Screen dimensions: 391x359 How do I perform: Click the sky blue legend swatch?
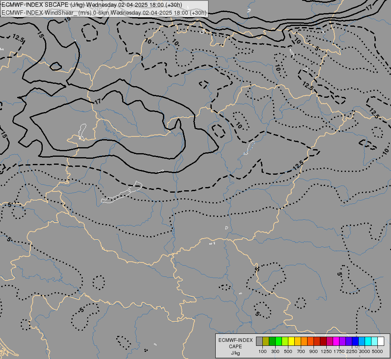coord(361,341)
